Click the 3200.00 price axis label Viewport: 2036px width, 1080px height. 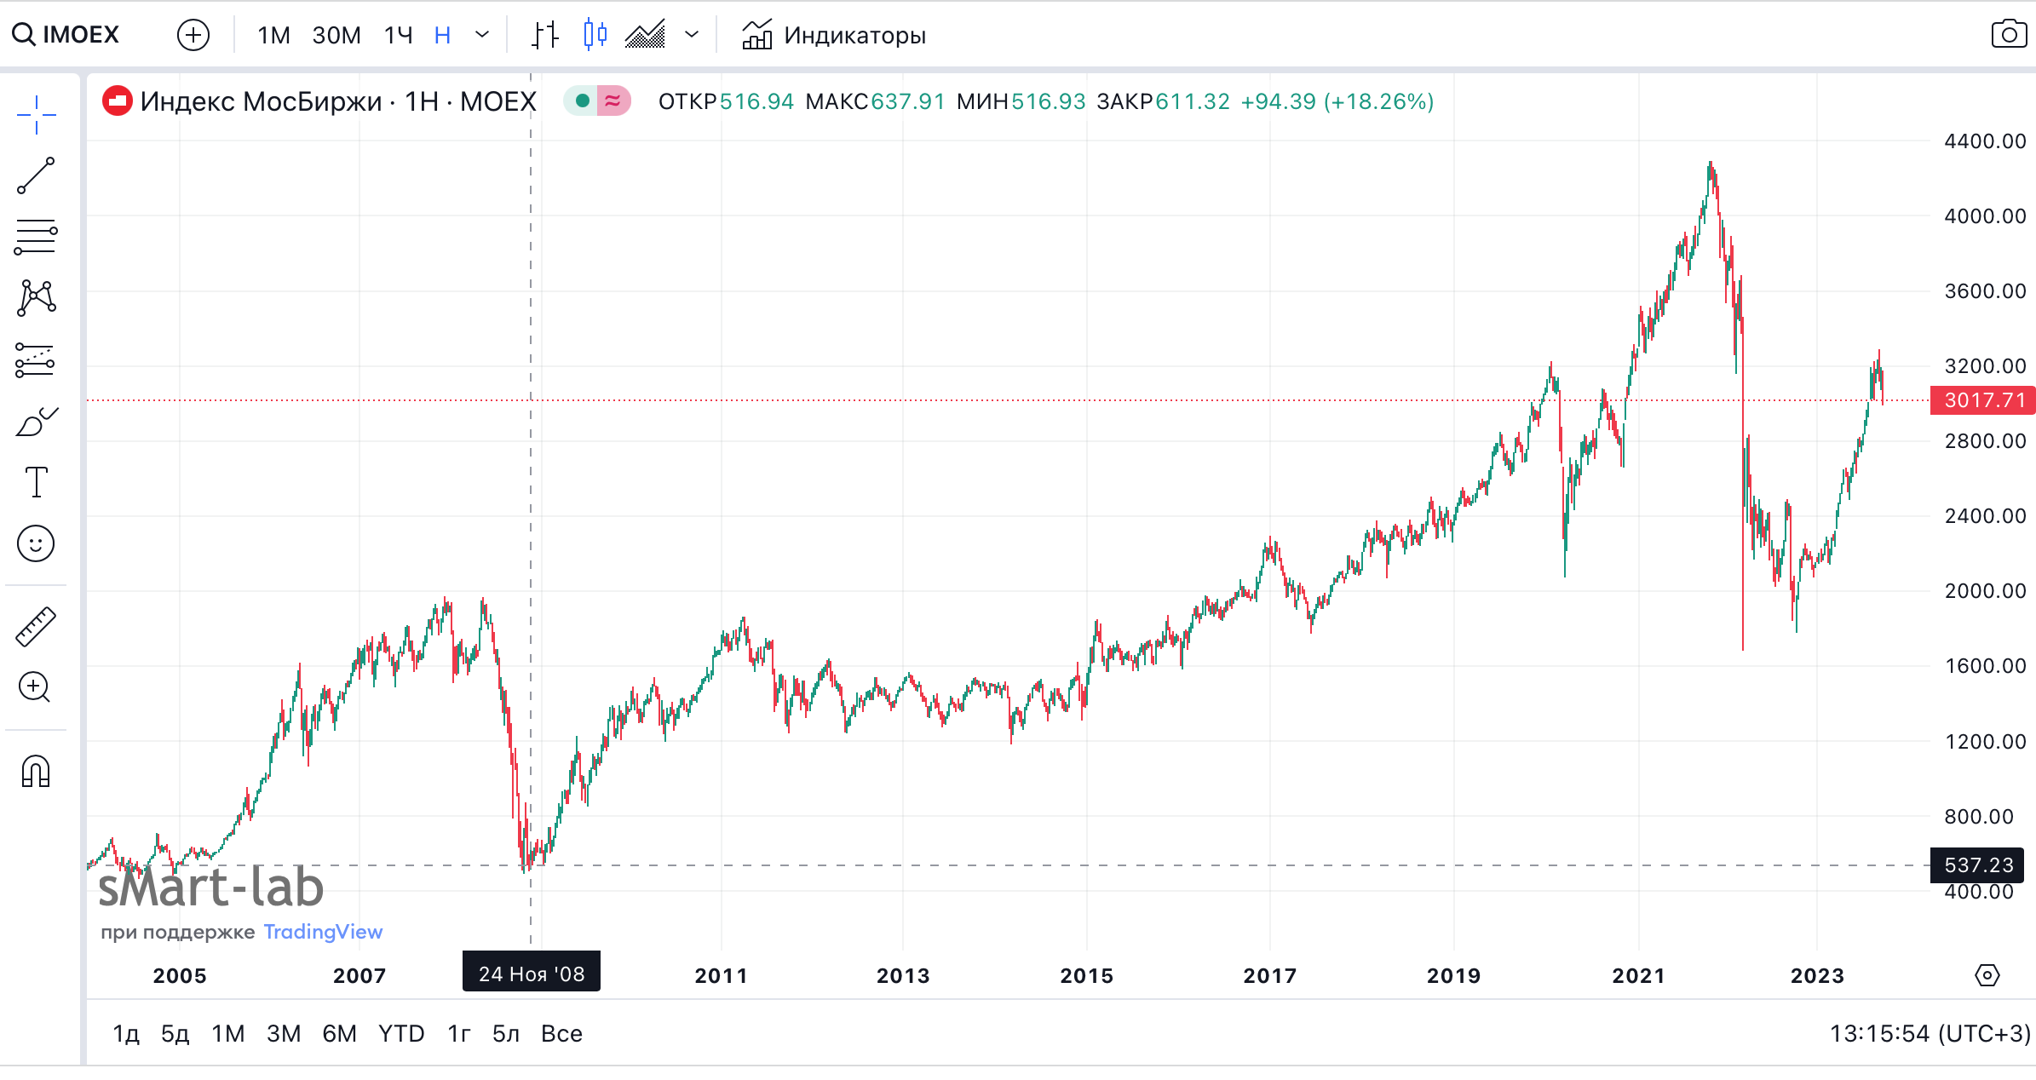[1985, 366]
